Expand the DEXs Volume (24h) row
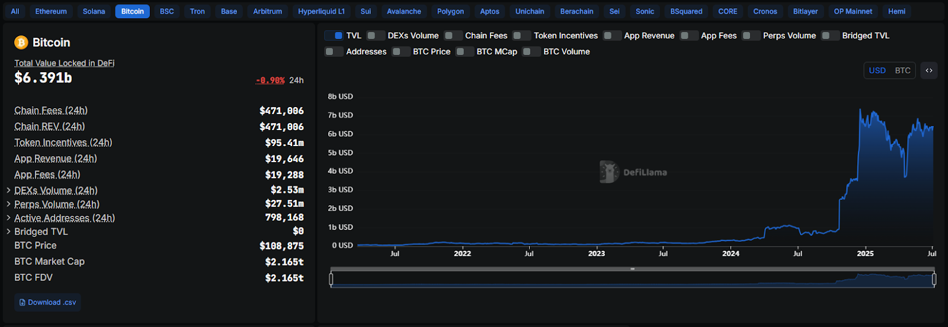948x327 pixels. click(8, 190)
